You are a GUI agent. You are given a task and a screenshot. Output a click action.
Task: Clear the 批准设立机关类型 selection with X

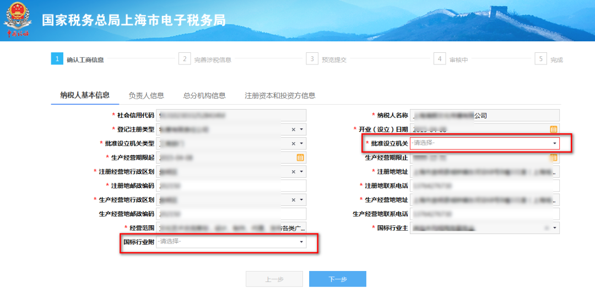tap(293, 143)
